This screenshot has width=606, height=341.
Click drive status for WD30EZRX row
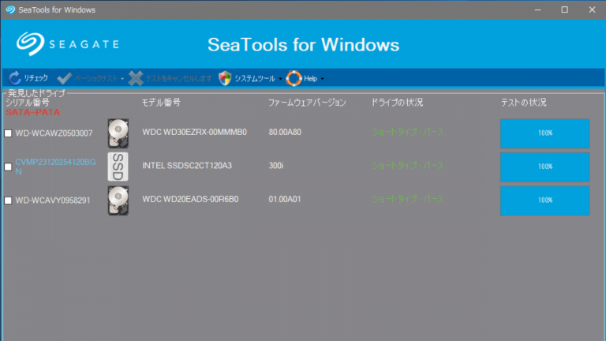(x=408, y=133)
